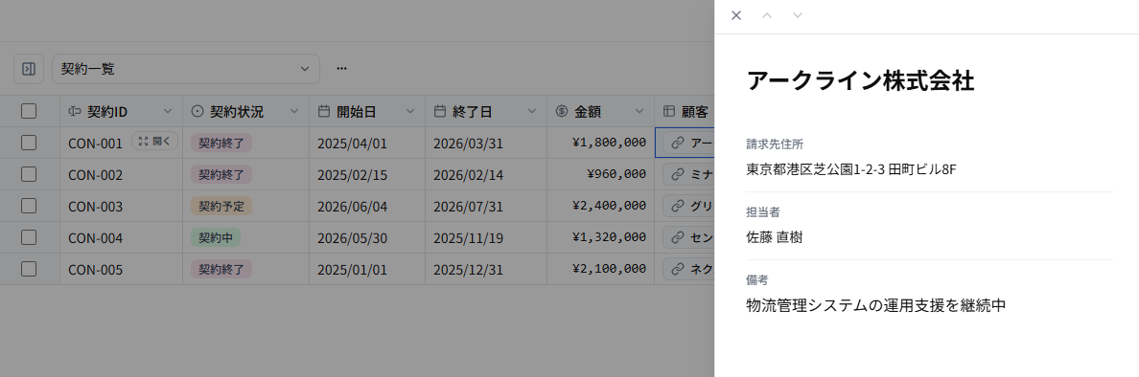Select the ¥1,800,000 amount cell

[x=601, y=143]
